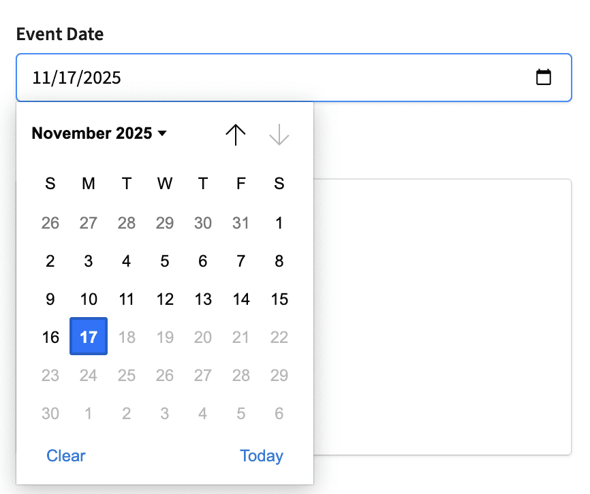The width and height of the screenshot is (590, 494).
Task: Click the Event Date input field
Action: click(x=273, y=78)
